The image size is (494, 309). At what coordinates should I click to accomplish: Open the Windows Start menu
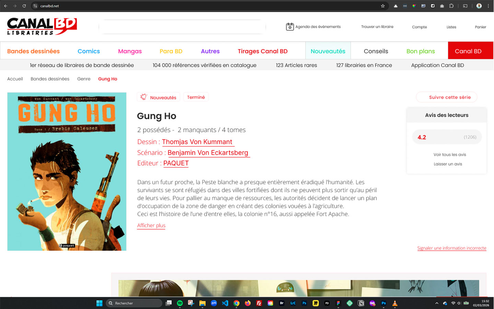[x=99, y=303]
